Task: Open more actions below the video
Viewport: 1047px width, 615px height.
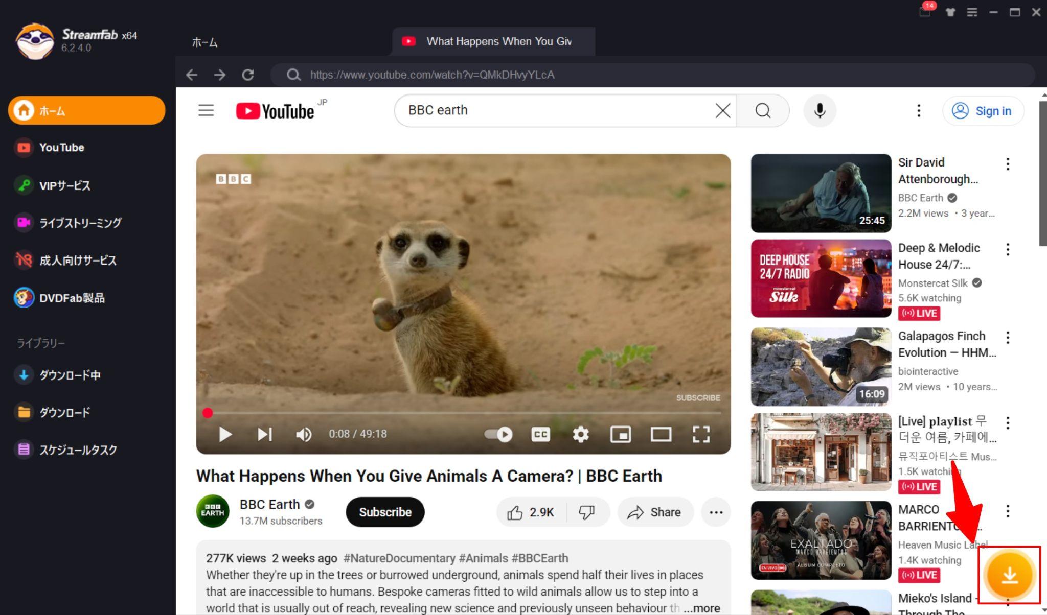Action: (716, 512)
